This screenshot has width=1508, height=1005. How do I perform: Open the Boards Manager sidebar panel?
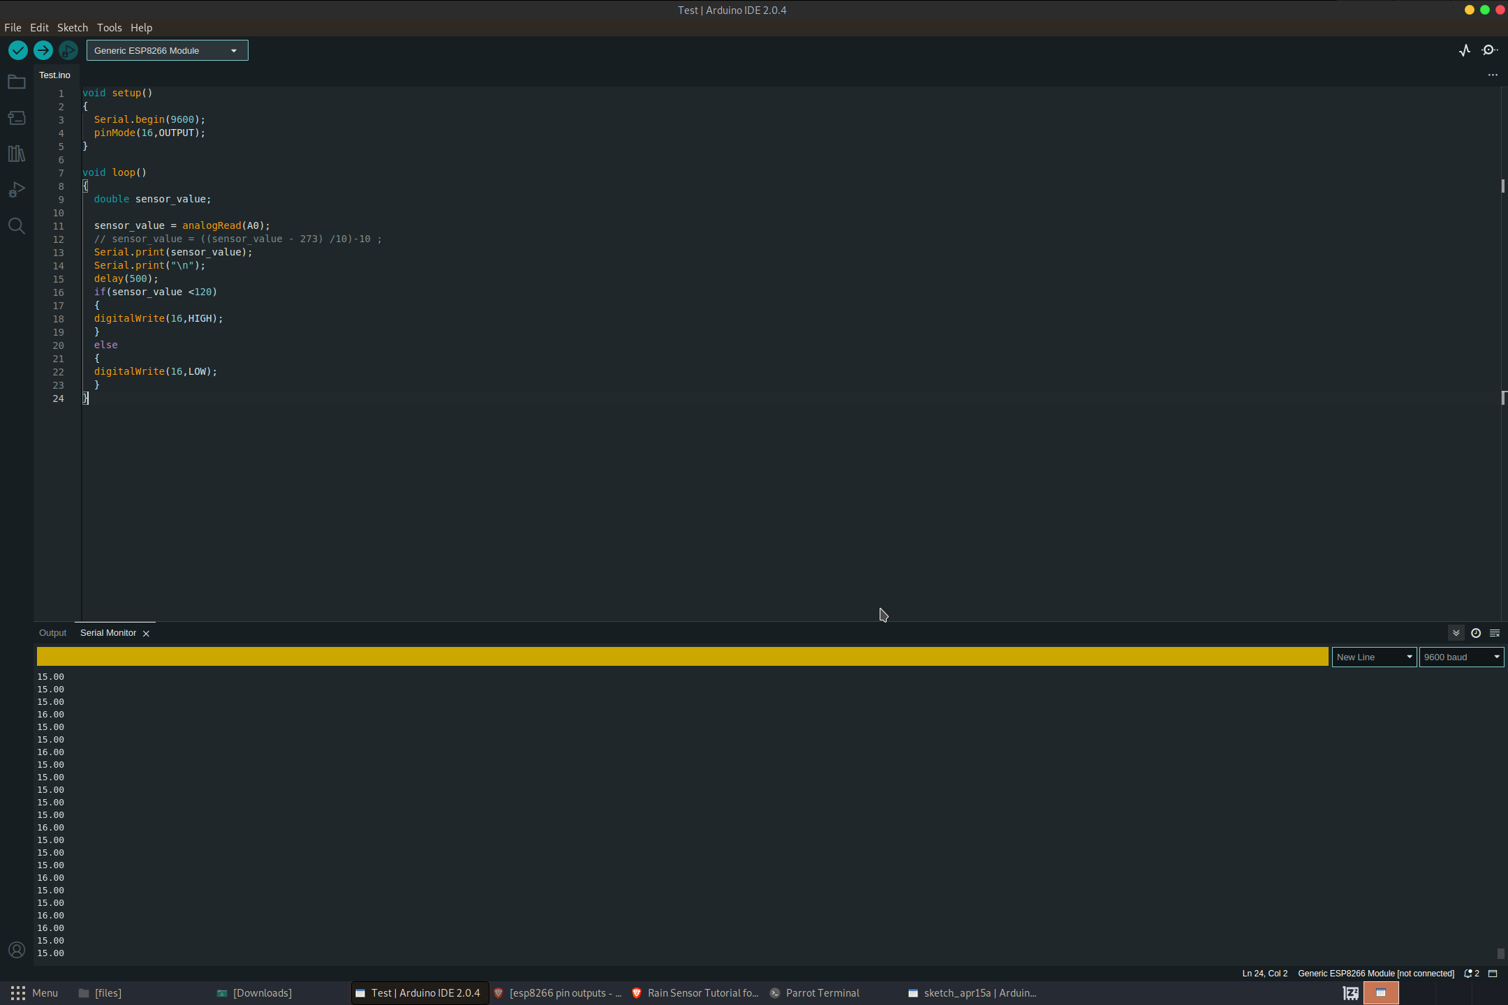click(17, 117)
